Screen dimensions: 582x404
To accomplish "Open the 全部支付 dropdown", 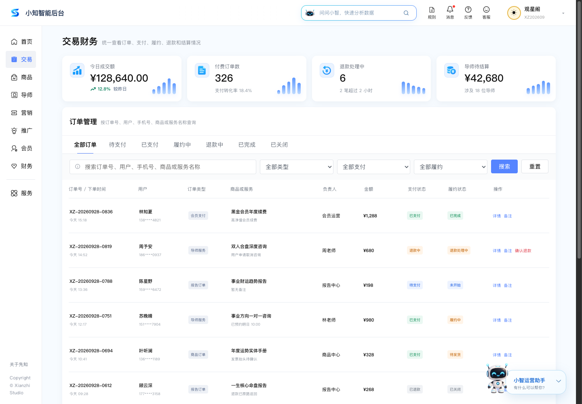I will pos(373,167).
